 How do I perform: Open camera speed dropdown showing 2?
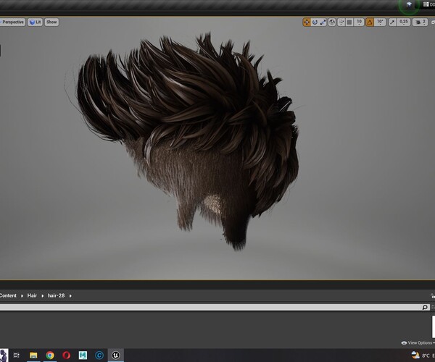click(x=420, y=22)
